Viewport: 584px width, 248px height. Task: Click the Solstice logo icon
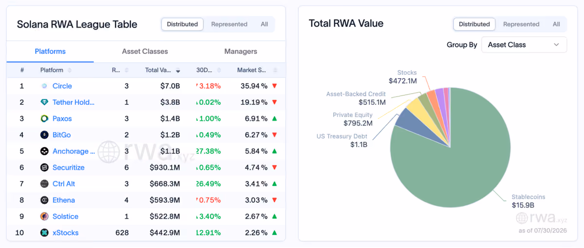44,216
